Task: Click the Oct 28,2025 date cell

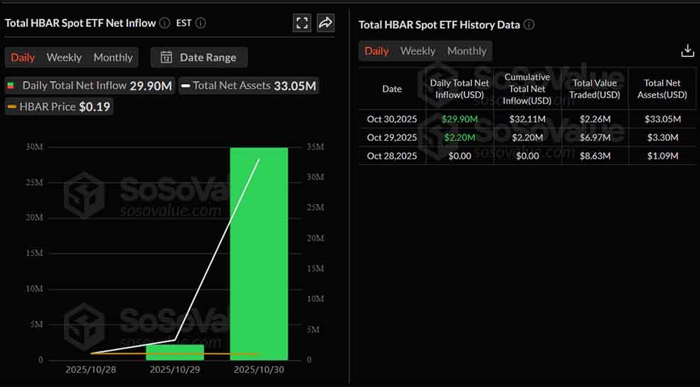Action: pos(392,156)
